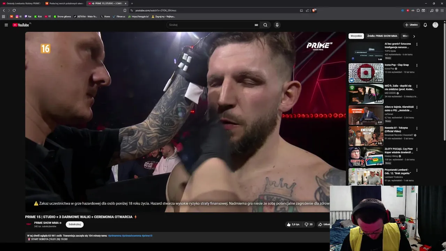446x251 pixels.
Task: Click the red recording extension icon
Action: pos(408,10)
